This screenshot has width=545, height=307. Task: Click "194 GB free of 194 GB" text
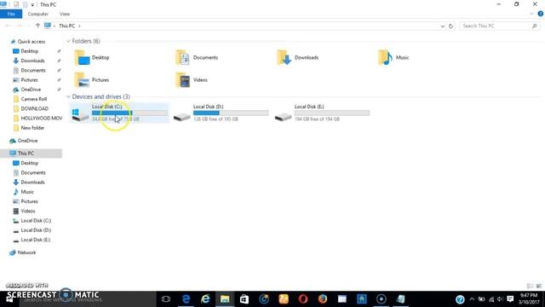click(x=317, y=119)
